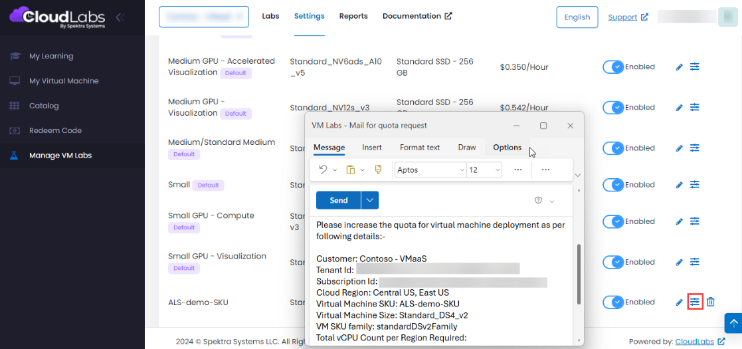Edit Small GPU - Visualization with pencil icon
This screenshot has width=742, height=349.
[679, 263]
